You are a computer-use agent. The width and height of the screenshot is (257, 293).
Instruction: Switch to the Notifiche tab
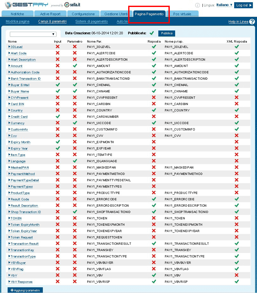point(17,14)
